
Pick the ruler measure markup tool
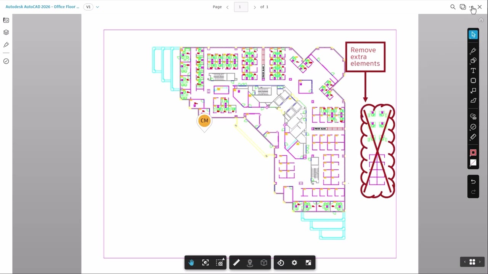pyautogui.click(x=473, y=137)
